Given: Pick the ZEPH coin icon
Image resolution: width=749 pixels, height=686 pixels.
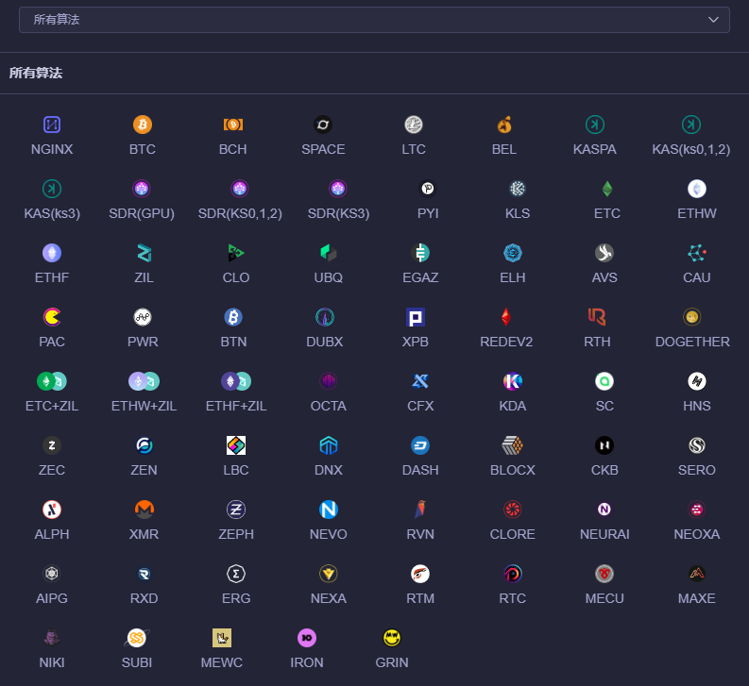Looking at the screenshot, I should tap(236, 510).
